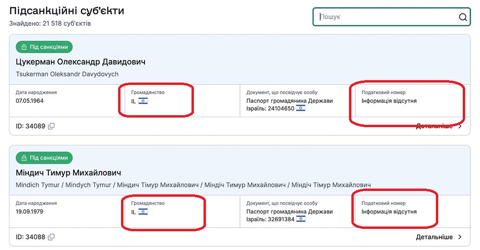Viewport: 480px width, 250px height.
Task: Copy ID 34088 using the copy icon
Action: coord(51,237)
